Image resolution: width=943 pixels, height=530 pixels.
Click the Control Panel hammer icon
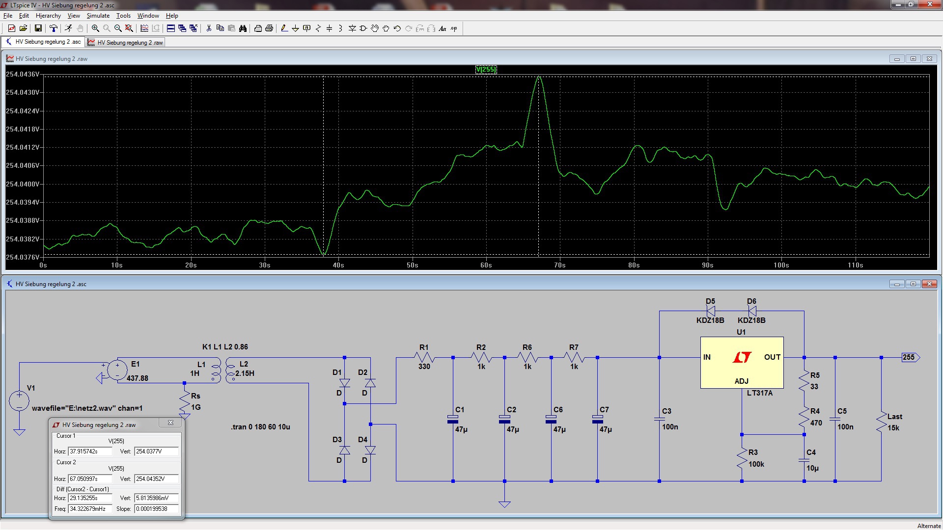[54, 28]
